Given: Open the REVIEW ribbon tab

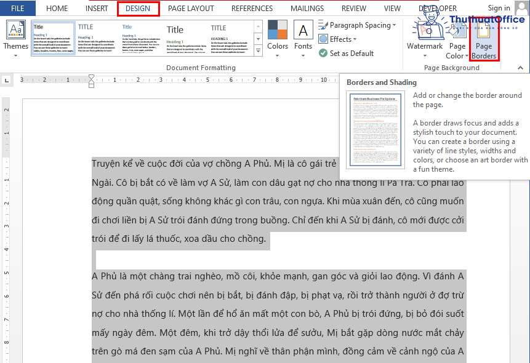Looking at the screenshot, I should (353, 8).
